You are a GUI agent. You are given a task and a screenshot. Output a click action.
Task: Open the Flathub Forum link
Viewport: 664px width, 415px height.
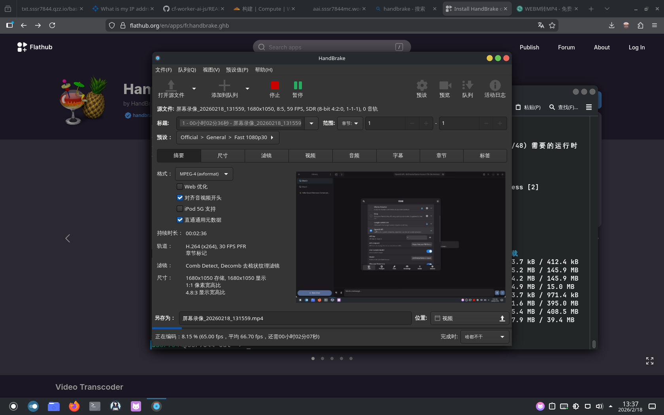point(566,47)
